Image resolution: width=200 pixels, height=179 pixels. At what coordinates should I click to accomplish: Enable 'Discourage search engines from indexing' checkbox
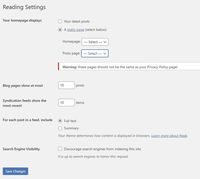click(60, 149)
